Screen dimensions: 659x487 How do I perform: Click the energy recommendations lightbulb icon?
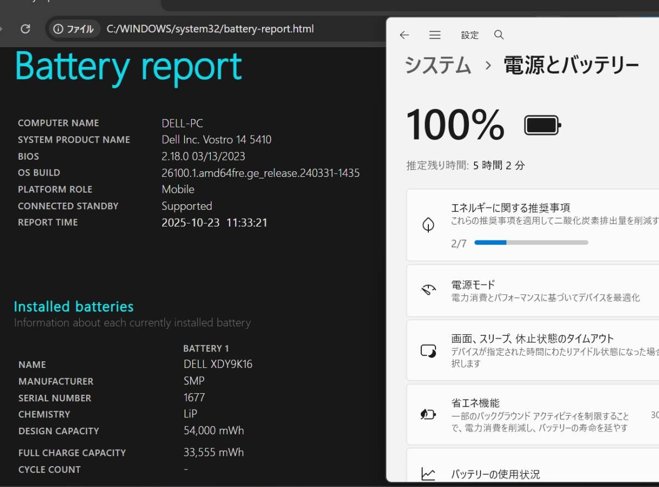[x=429, y=225]
